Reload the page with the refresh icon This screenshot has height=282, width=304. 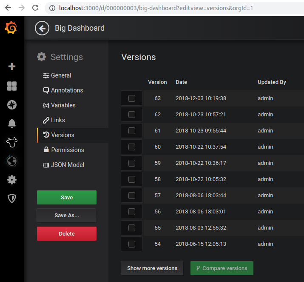tap(35, 8)
